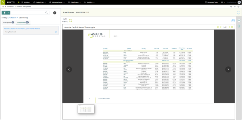Click the ACCOUNT NAME placeholder in the slide footer
The width and height of the screenshot is (242, 120).
[104, 99]
